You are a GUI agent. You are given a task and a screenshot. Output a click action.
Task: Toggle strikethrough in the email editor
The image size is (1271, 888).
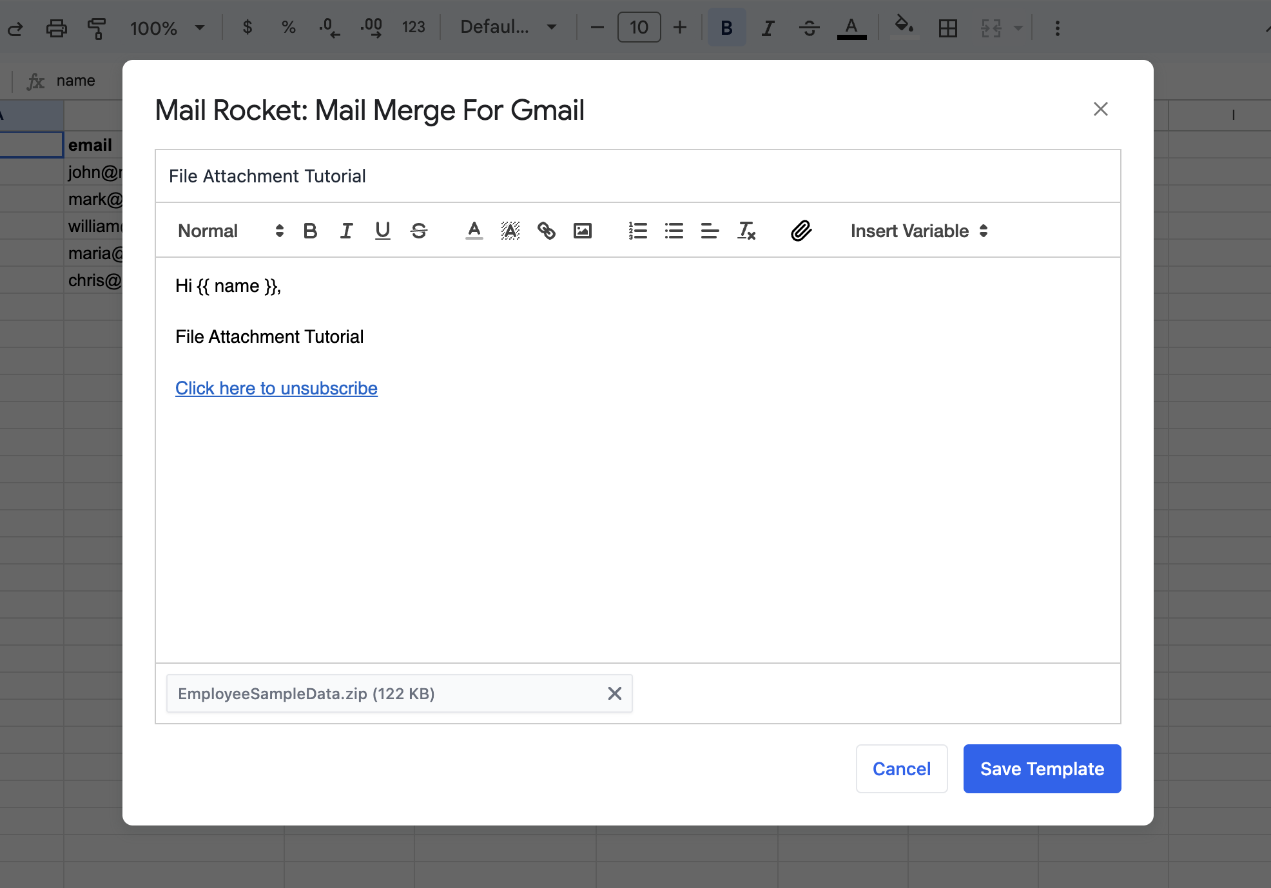tap(419, 231)
